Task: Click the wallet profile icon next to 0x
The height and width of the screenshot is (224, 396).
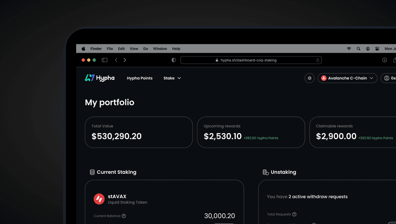Action: coord(386,78)
